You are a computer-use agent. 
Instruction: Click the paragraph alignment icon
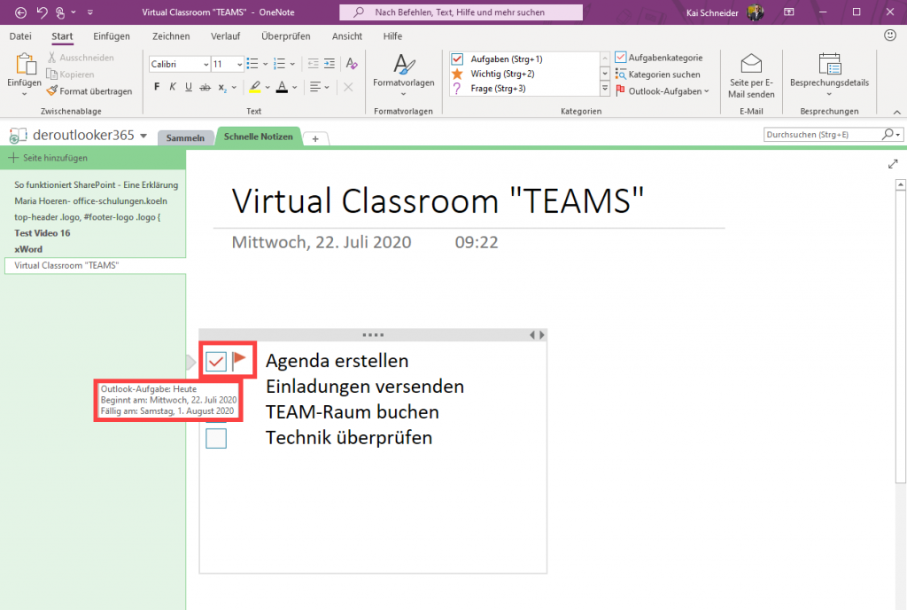click(315, 87)
